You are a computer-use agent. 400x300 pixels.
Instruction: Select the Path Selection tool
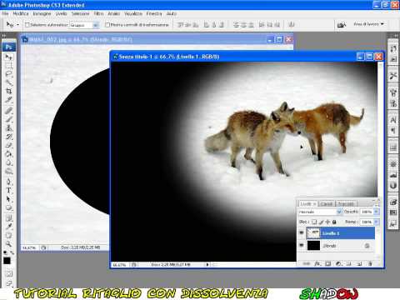tap(9, 199)
